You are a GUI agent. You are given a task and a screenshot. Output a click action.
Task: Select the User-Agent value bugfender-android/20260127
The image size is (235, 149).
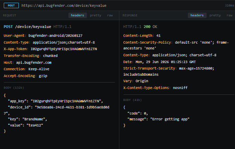(55, 36)
